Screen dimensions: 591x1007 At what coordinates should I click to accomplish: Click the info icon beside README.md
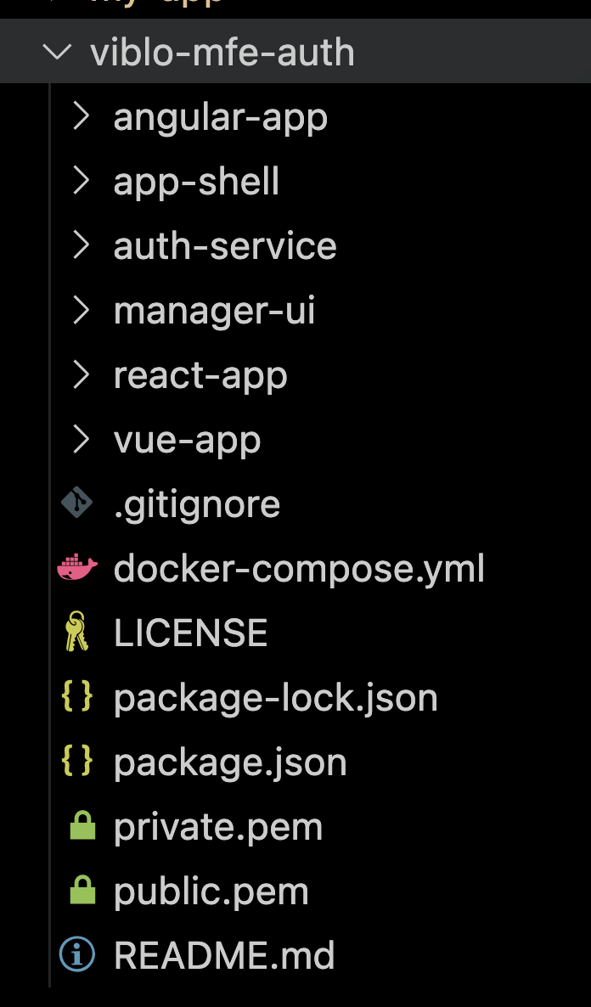(x=77, y=955)
